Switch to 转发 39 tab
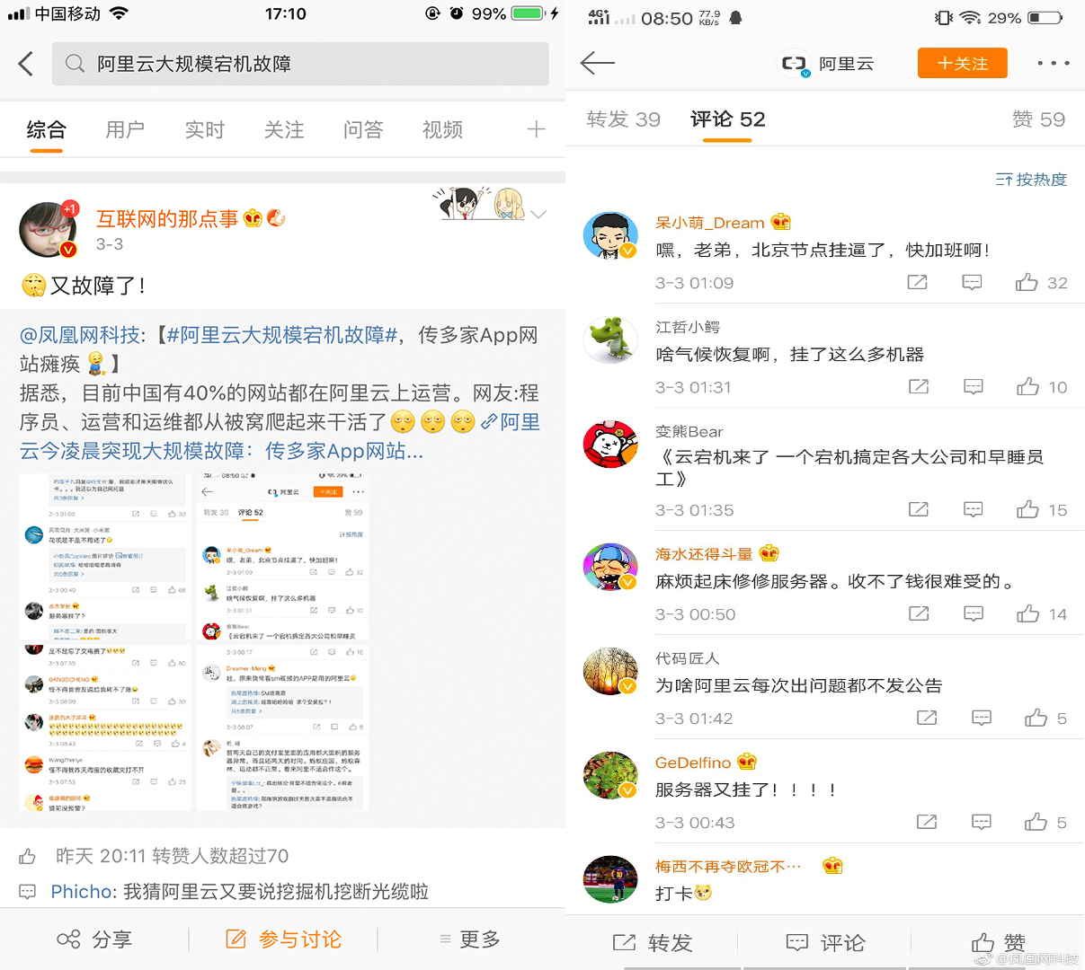Viewport: 1085px width, 970px height. tap(623, 119)
